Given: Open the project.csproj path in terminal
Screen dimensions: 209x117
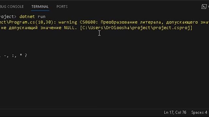Looking at the screenshot, I should coord(136,28).
